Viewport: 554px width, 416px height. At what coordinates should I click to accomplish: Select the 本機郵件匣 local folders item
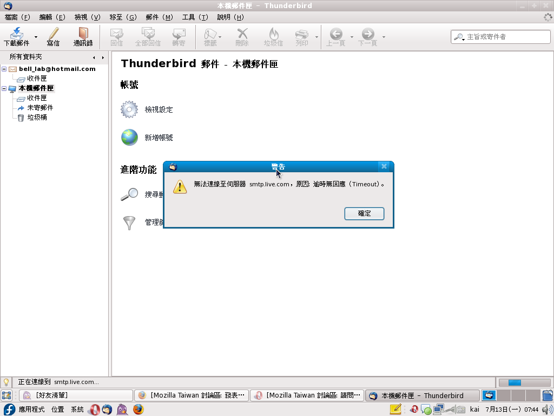tap(36, 88)
